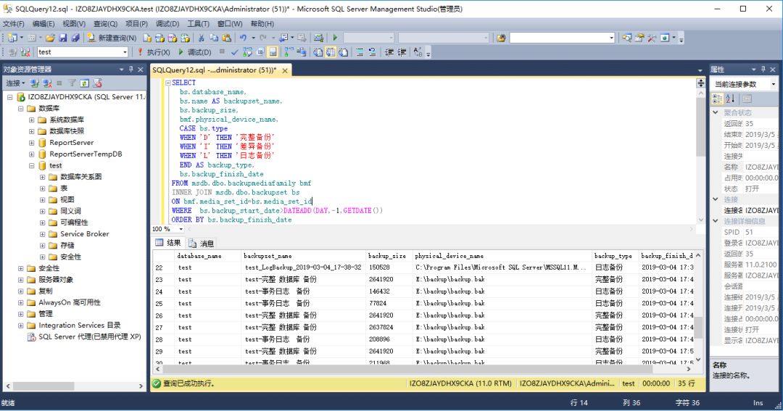
Task: Toggle auto-hide pin on 属性 panel
Action: click(x=763, y=70)
